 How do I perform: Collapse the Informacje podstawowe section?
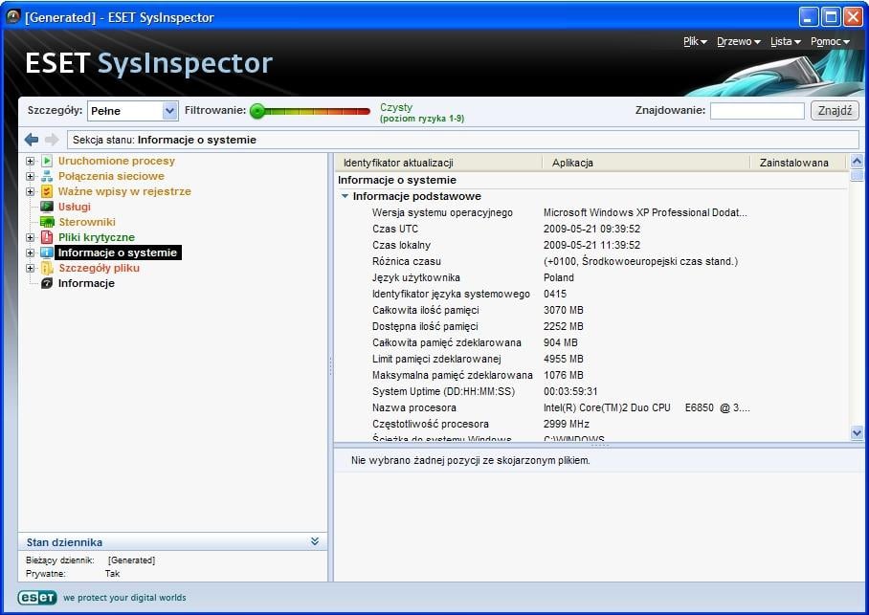345,196
